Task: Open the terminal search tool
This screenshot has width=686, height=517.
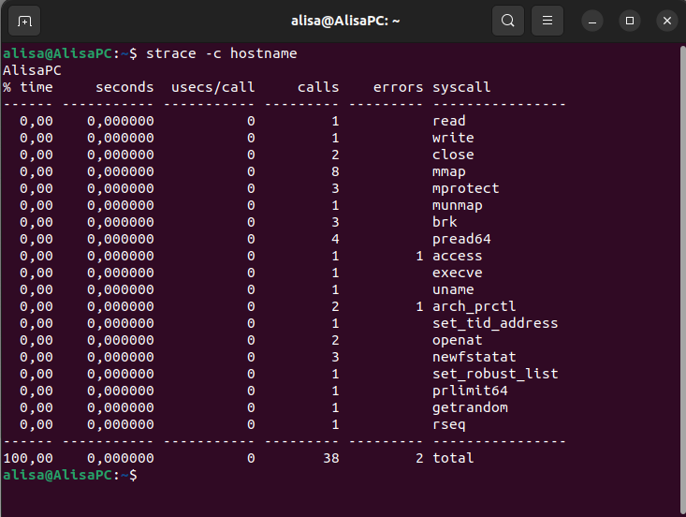Action: point(507,21)
